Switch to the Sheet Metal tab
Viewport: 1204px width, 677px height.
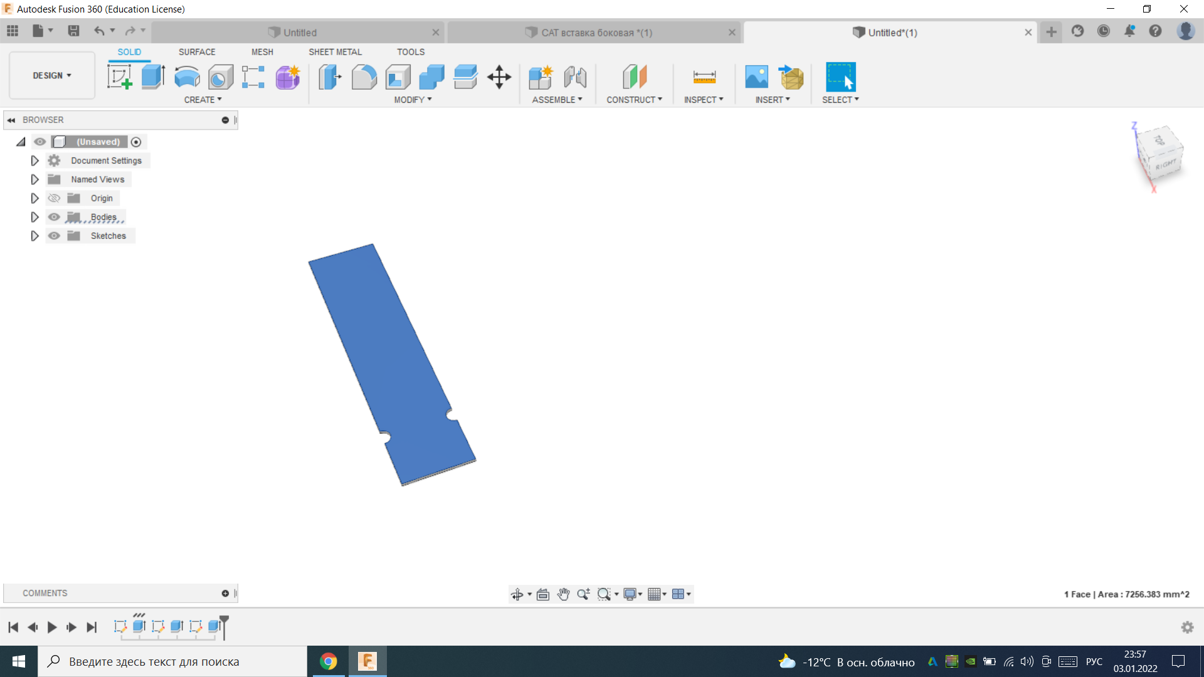point(335,52)
